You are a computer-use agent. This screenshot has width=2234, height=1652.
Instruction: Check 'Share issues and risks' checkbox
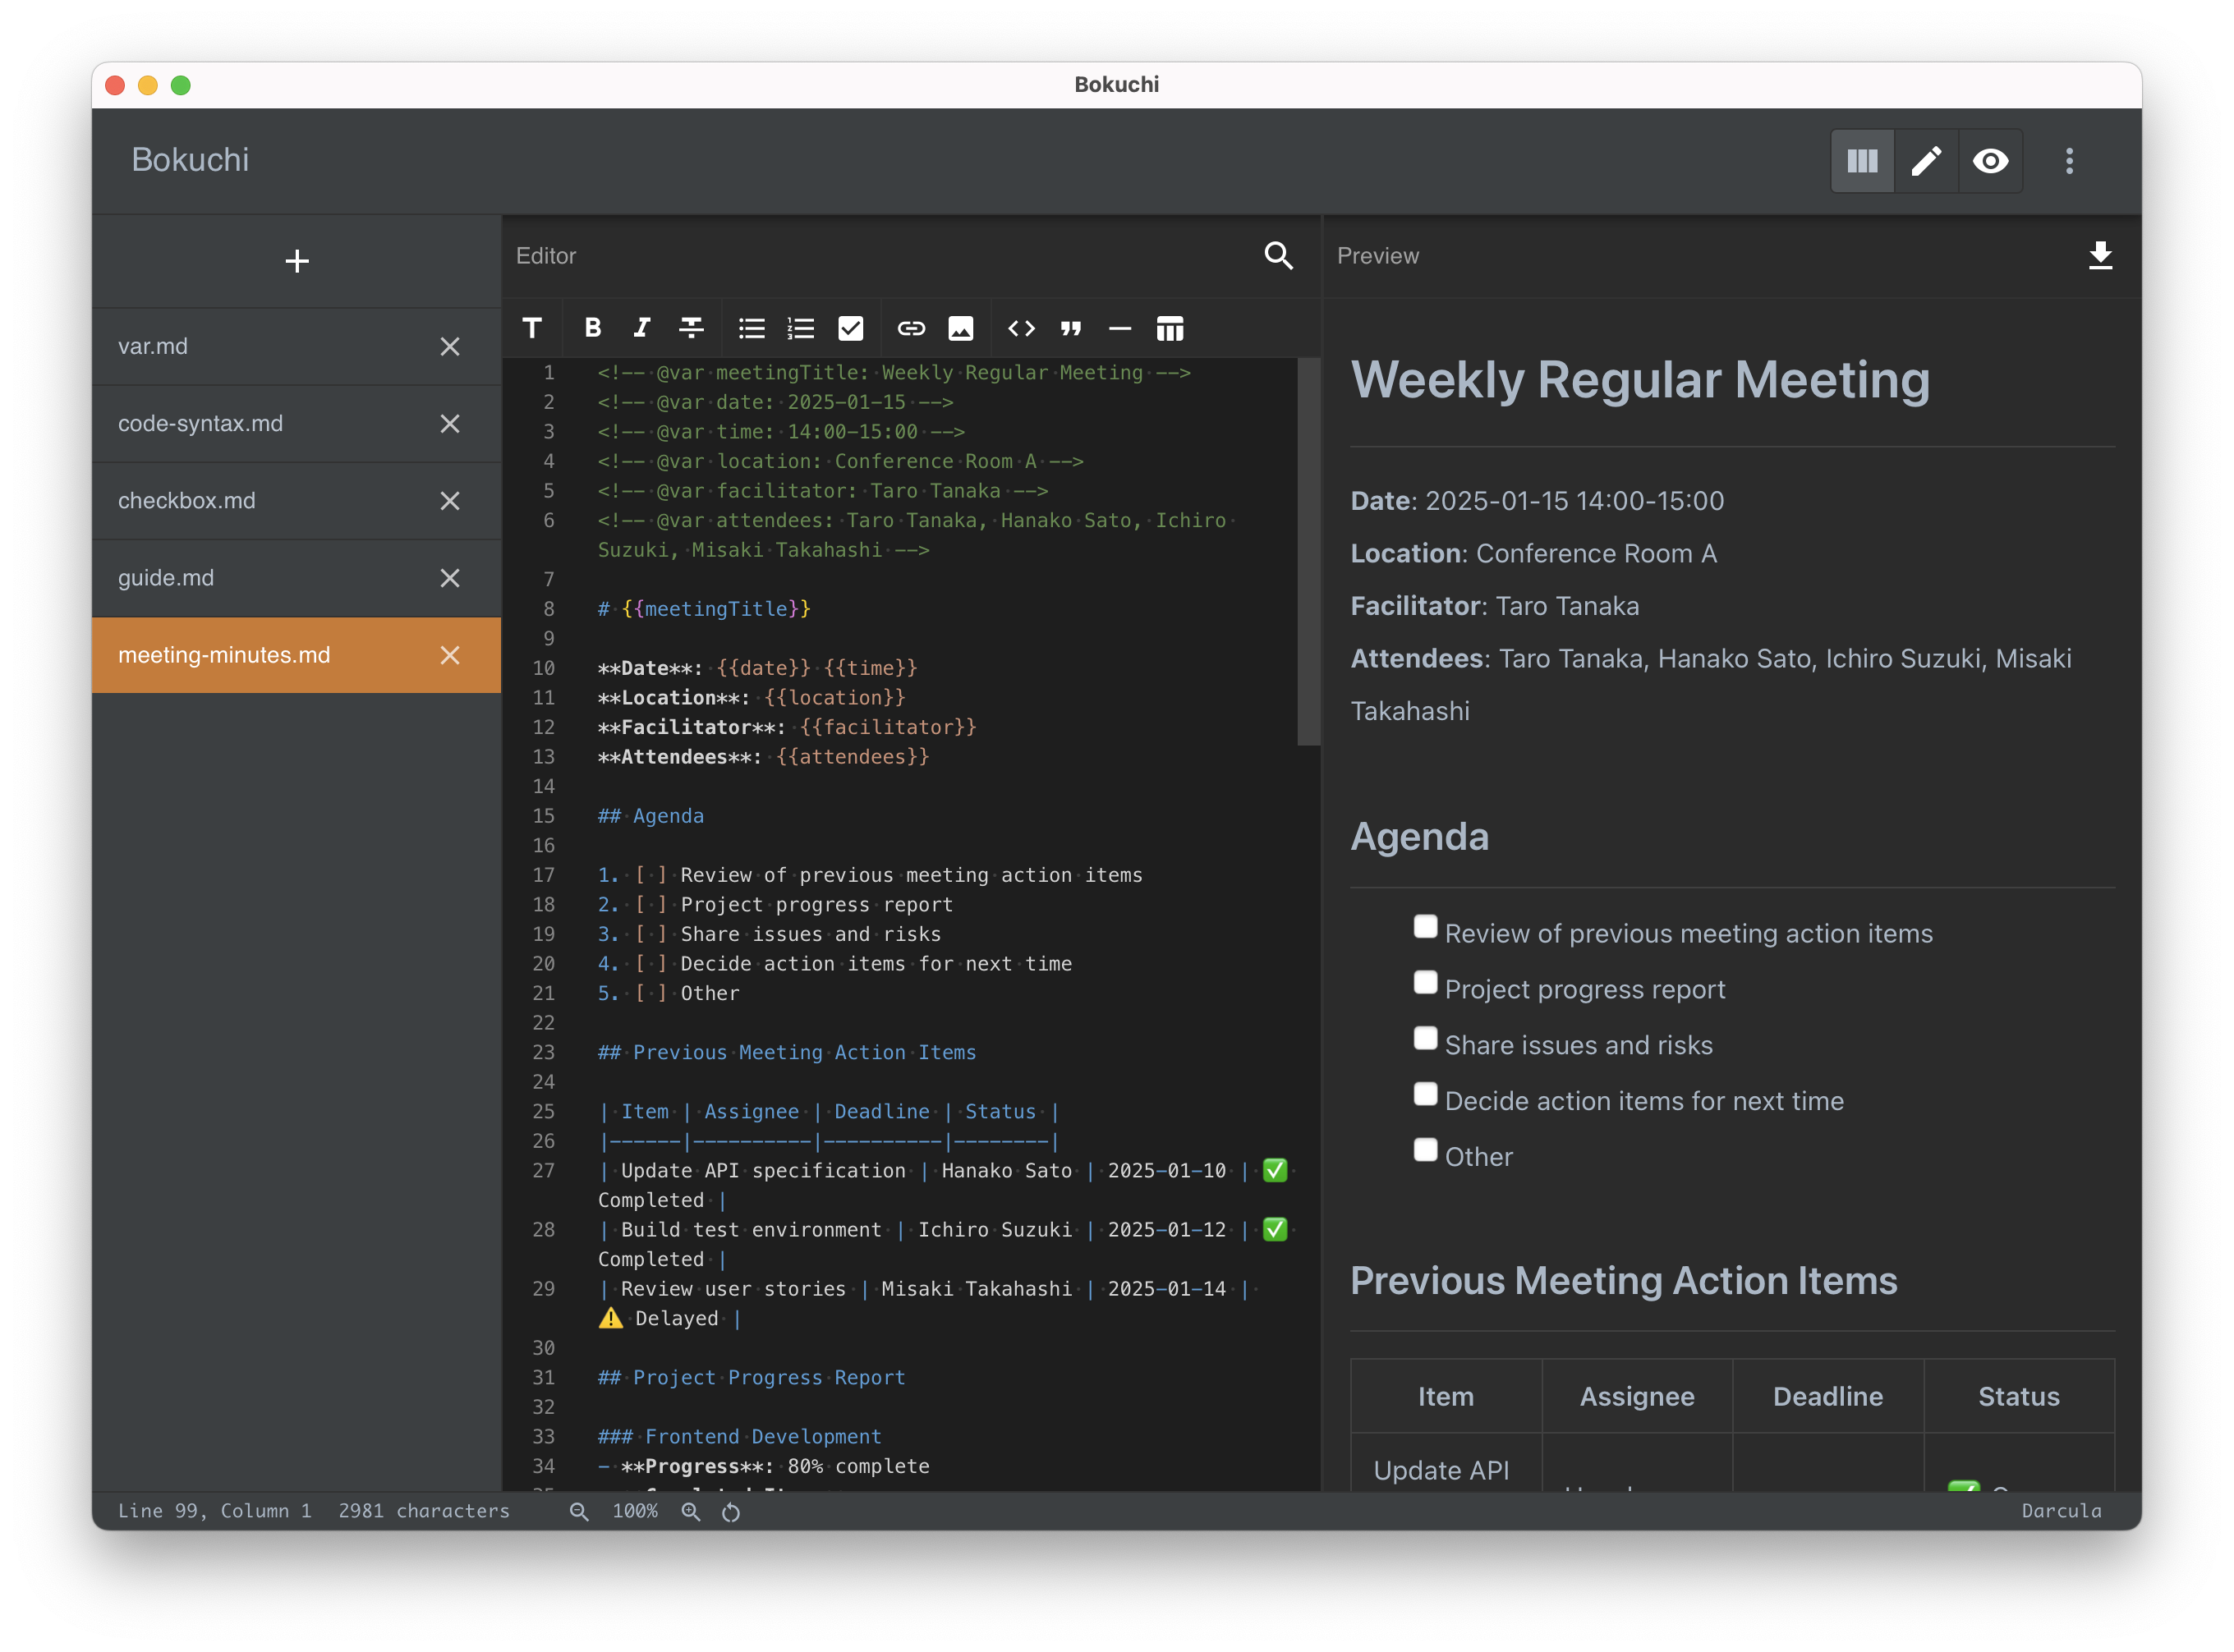click(x=1425, y=1038)
